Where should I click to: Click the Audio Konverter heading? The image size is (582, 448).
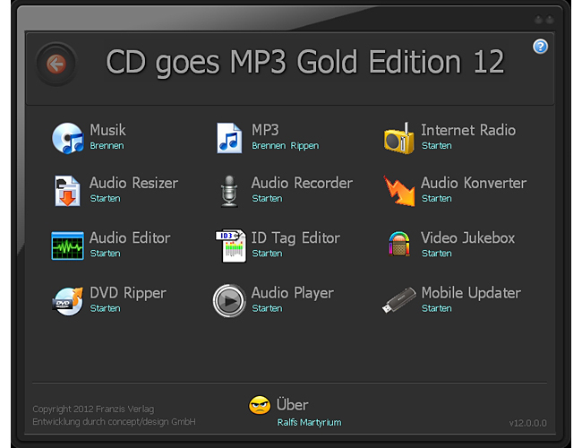click(474, 183)
